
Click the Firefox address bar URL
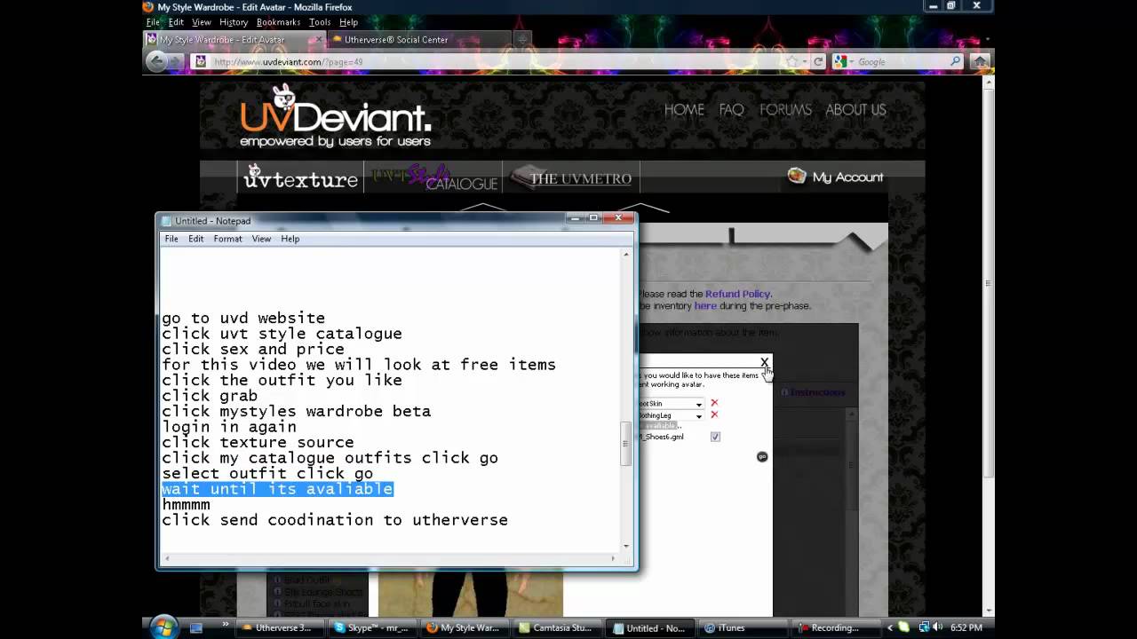288,62
